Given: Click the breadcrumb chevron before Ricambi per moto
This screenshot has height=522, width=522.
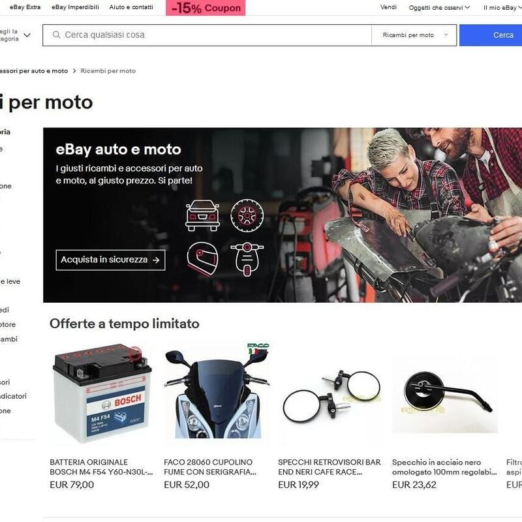Looking at the screenshot, I should click(74, 70).
